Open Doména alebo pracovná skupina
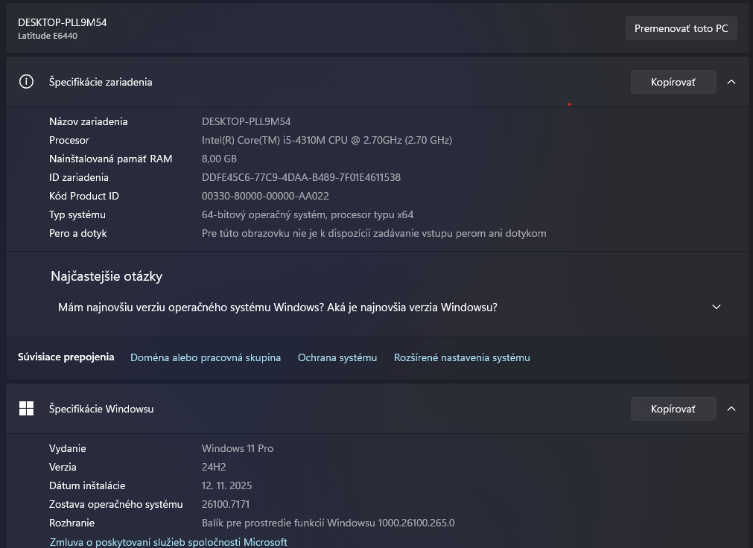Screen dimensions: 753x548 tap(206, 357)
